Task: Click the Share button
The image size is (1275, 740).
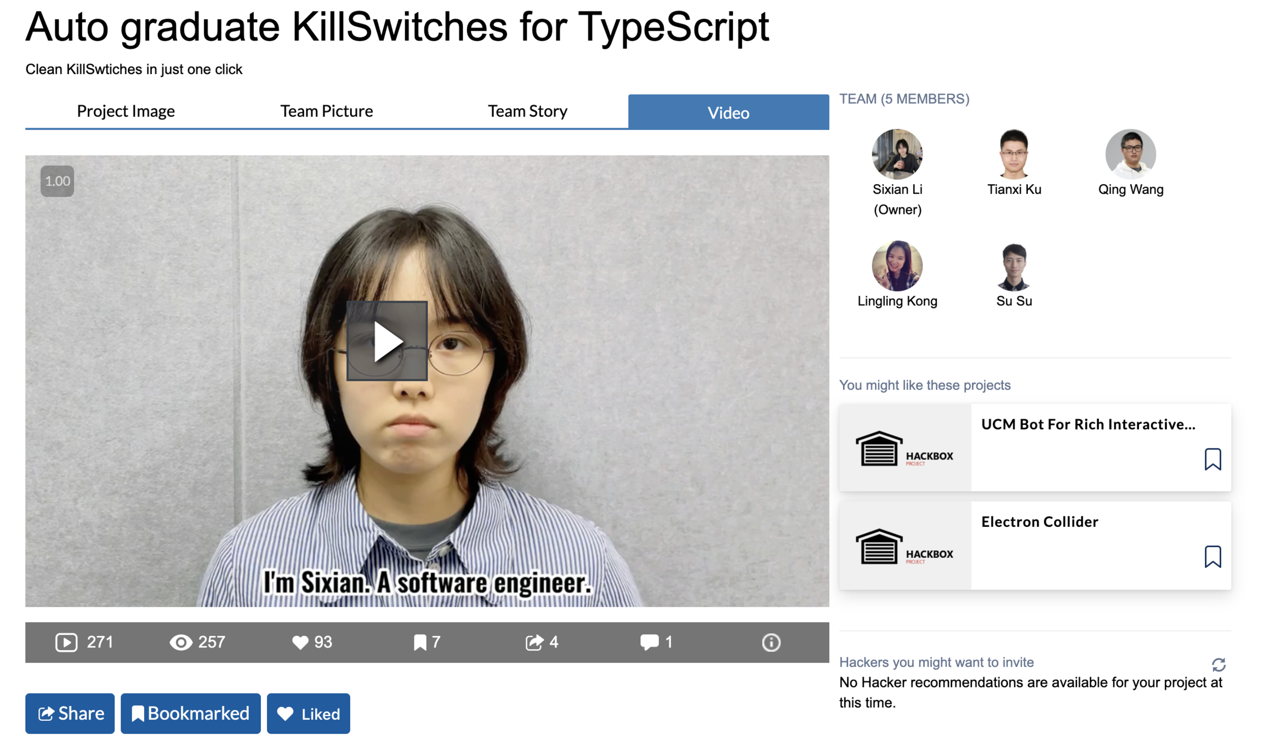Action: point(70,714)
